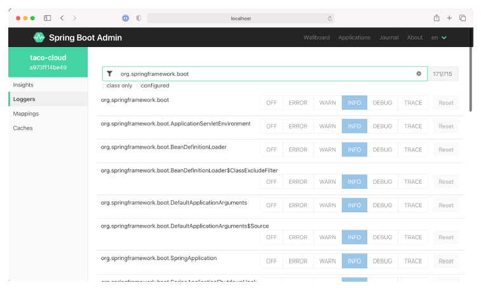Set SpringApplication logger to TRACE
481x288 pixels.
413,261
